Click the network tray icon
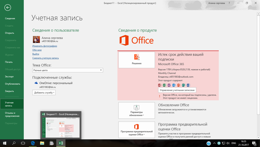 point(224,143)
